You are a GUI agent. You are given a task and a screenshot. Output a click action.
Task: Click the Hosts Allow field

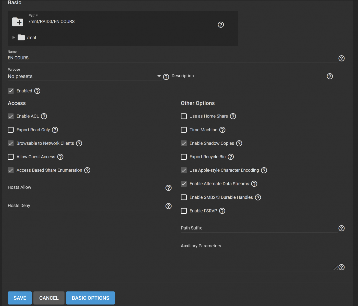pos(86,187)
